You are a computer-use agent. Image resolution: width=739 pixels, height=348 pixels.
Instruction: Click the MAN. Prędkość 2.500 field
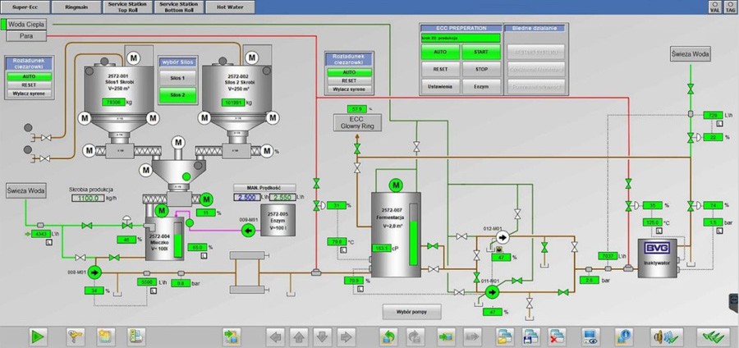(246, 197)
